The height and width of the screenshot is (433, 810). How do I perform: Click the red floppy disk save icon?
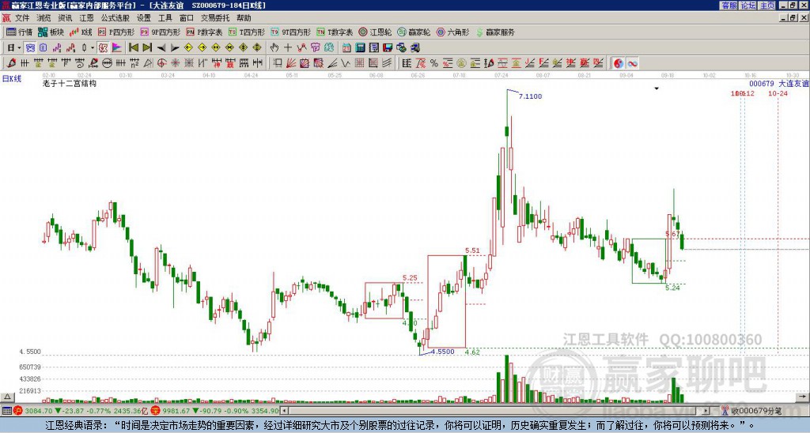[388, 48]
